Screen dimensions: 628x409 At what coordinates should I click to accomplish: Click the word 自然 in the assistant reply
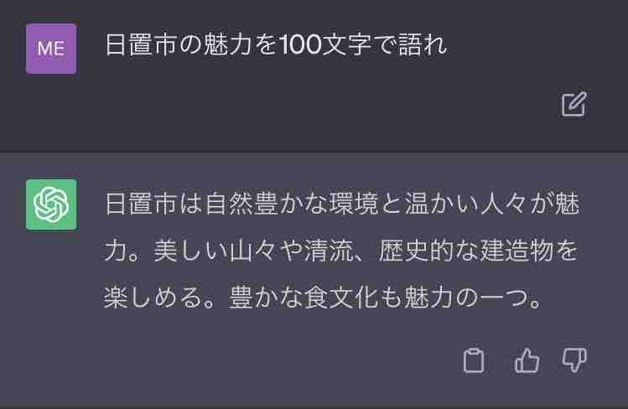(x=230, y=204)
